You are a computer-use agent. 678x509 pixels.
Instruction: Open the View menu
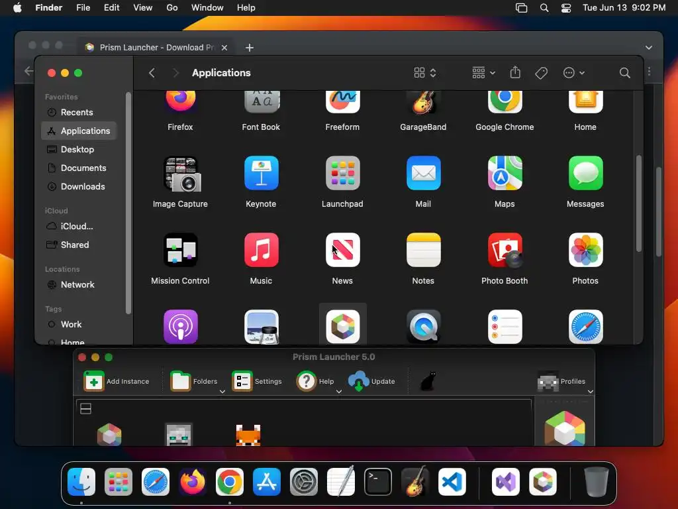click(x=143, y=8)
